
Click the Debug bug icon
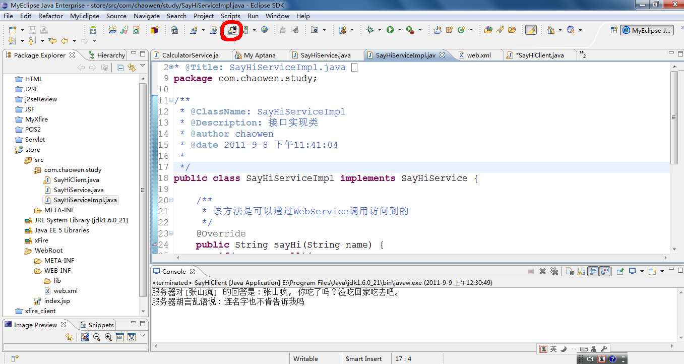pyautogui.click(x=369, y=30)
